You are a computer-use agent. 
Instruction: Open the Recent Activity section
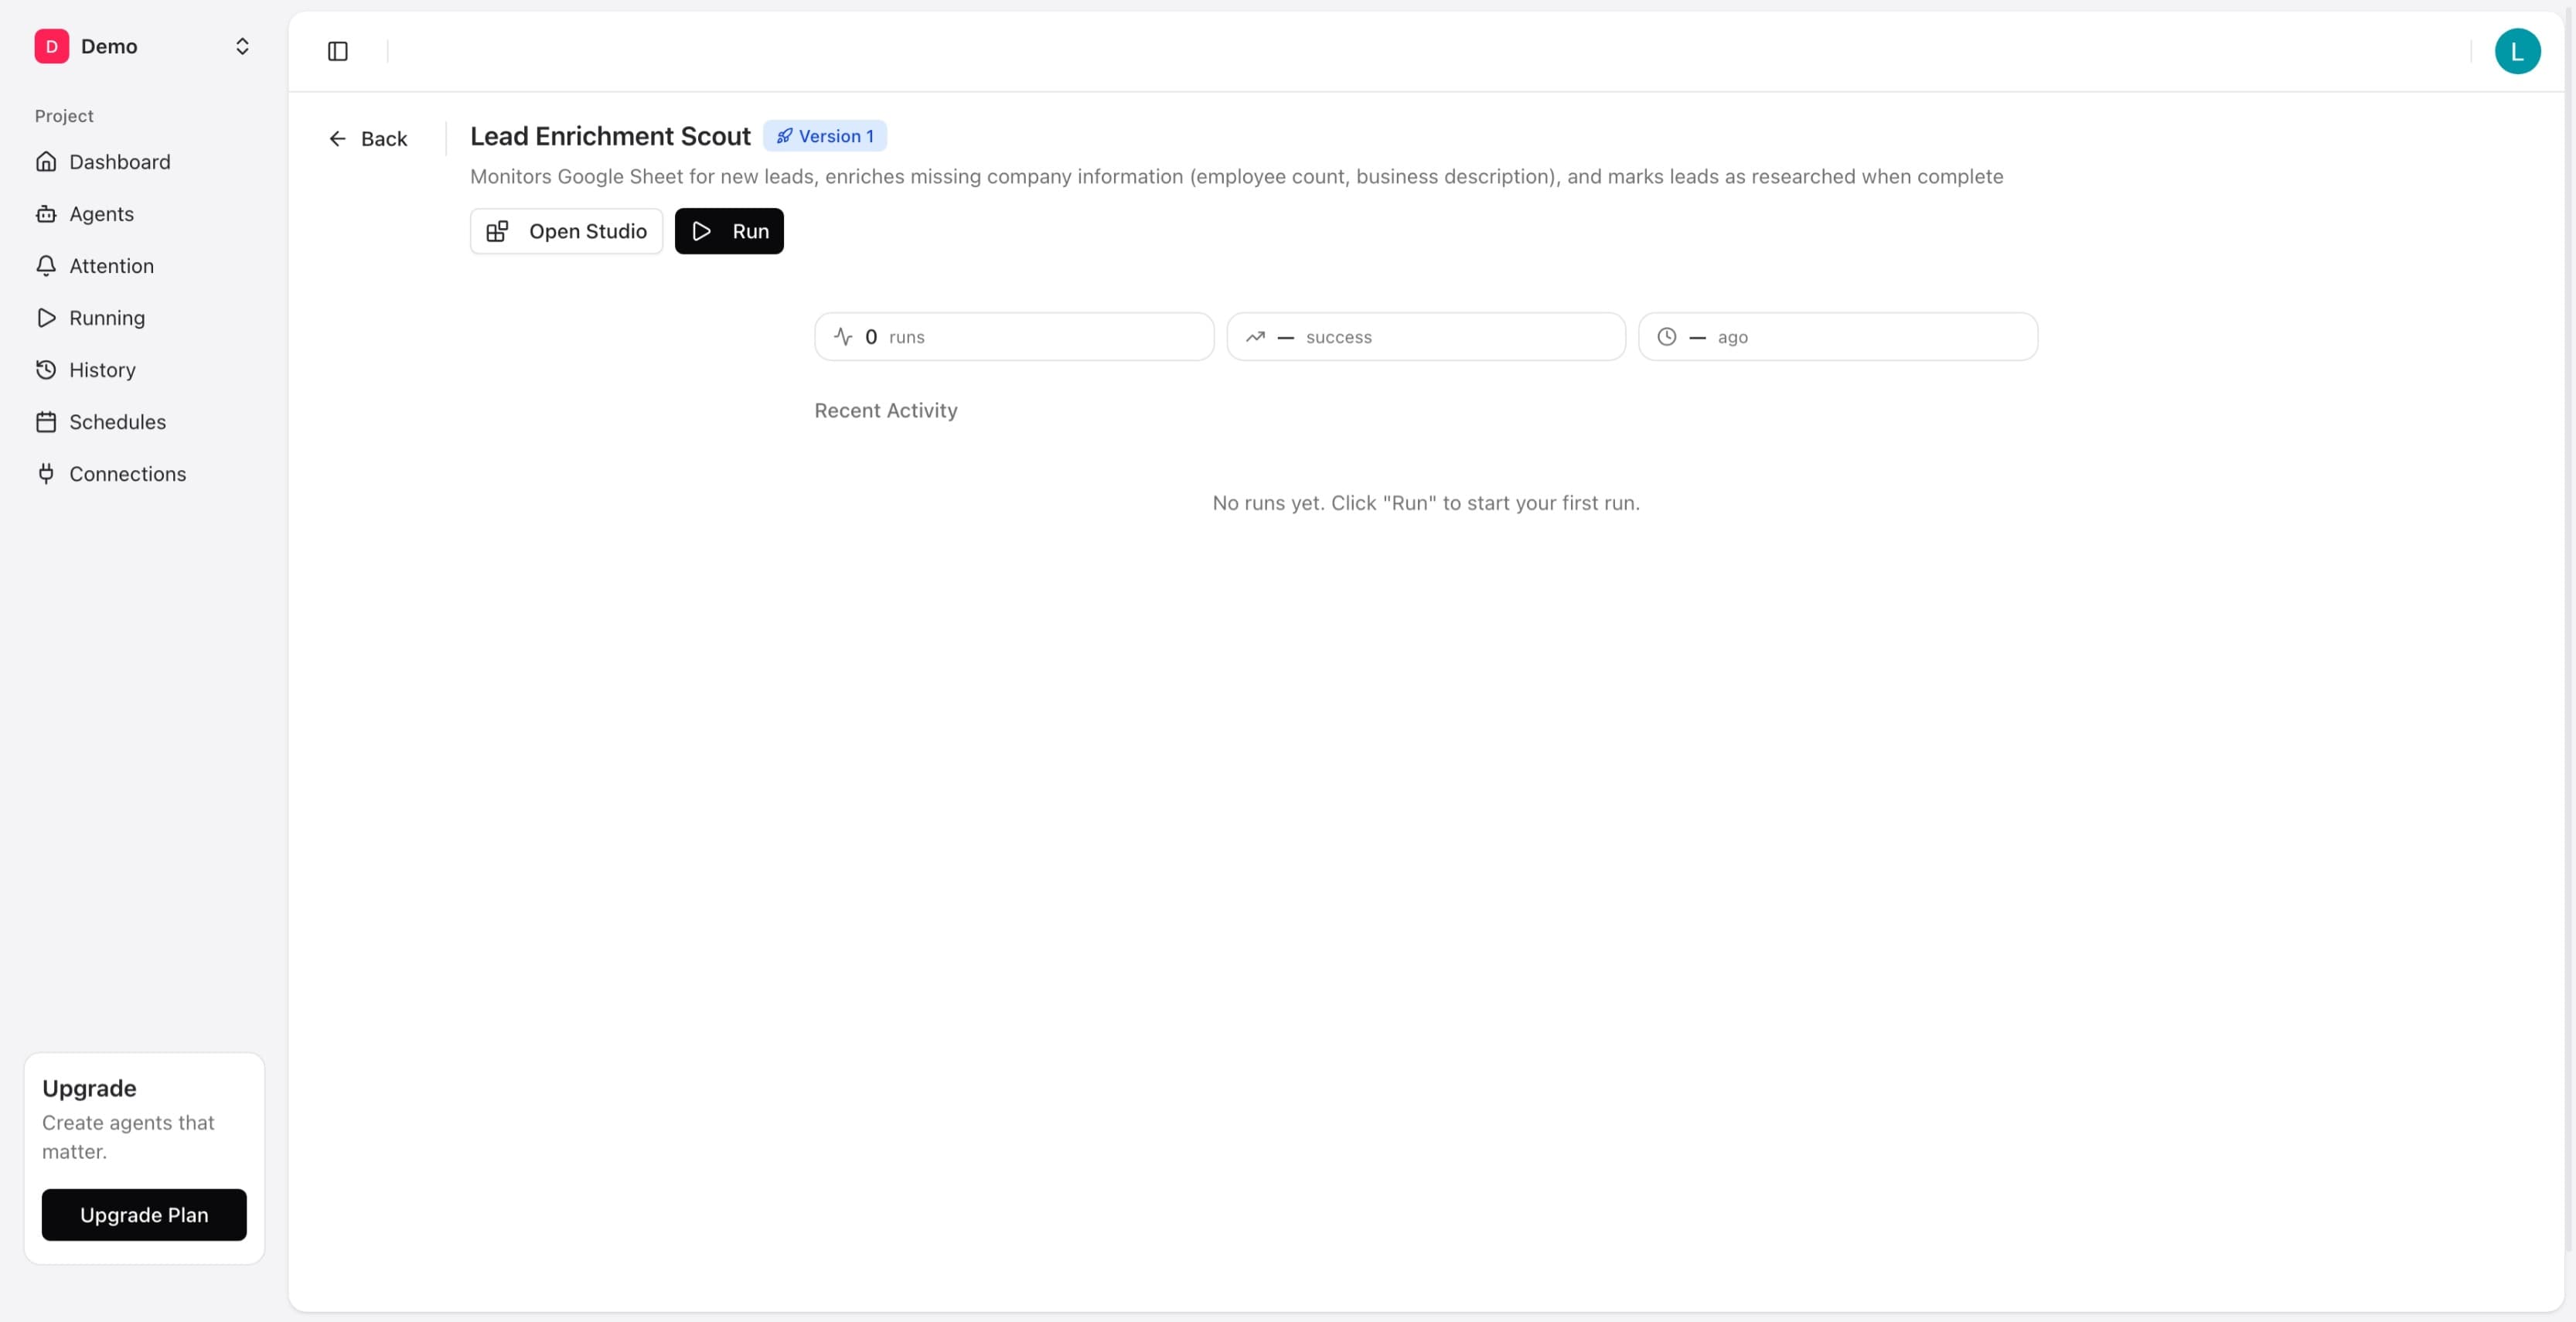885,410
